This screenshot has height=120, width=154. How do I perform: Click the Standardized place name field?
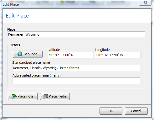point(76,68)
